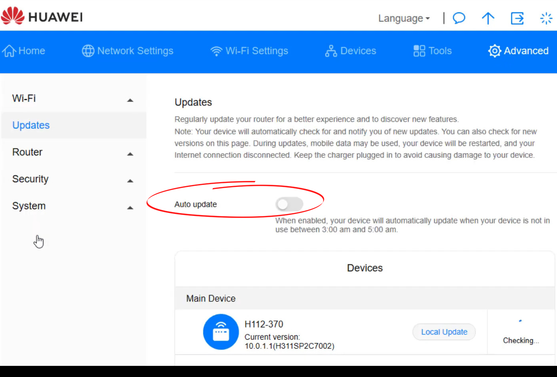Collapse the Wi-Fi section in the sidebar

pyautogui.click(x=129, y=100)
